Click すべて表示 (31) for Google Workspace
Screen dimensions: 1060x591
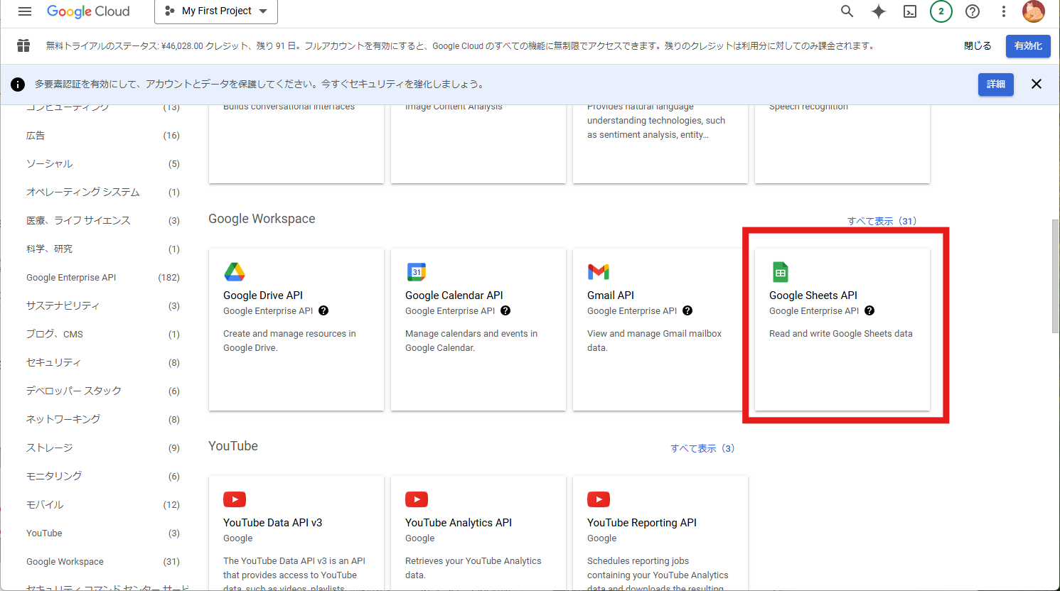882,221
